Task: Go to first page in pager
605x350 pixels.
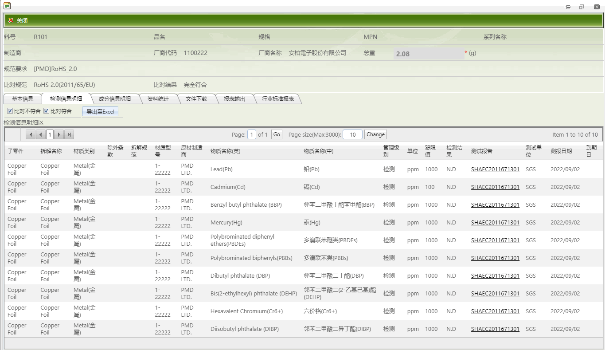Action: [31, 134]
